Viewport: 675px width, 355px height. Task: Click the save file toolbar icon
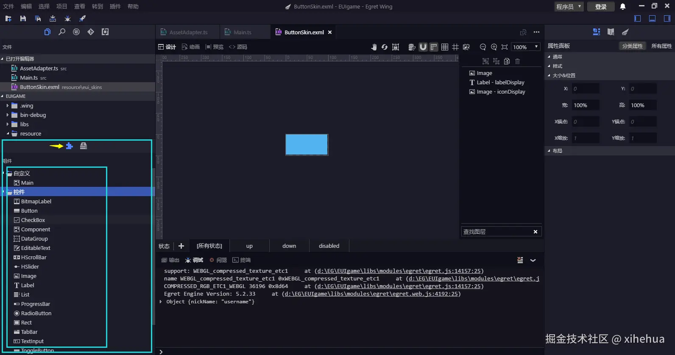point(23,19)
